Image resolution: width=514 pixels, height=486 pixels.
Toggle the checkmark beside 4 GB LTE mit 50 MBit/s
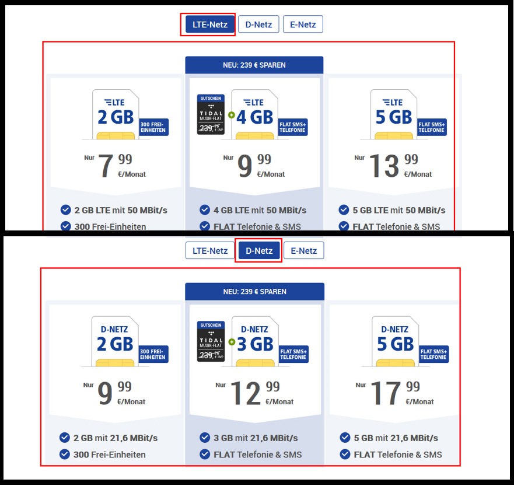coord(205,209)
